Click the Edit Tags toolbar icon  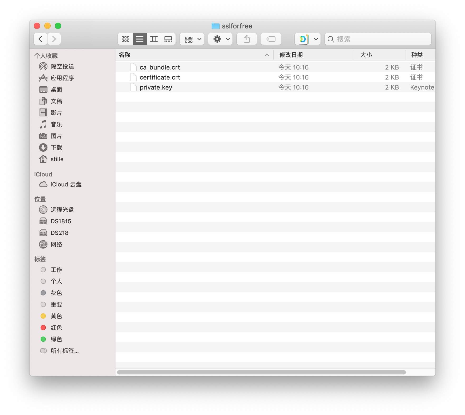point(271,39)
